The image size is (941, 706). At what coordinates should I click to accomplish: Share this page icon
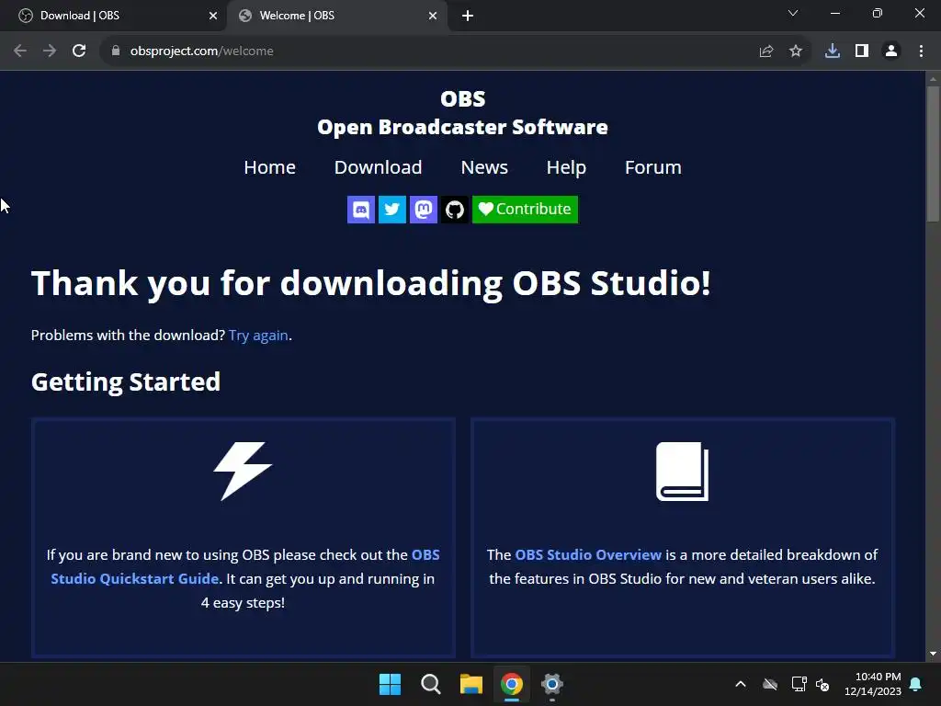pyautogui.click(x=766, y=51)
